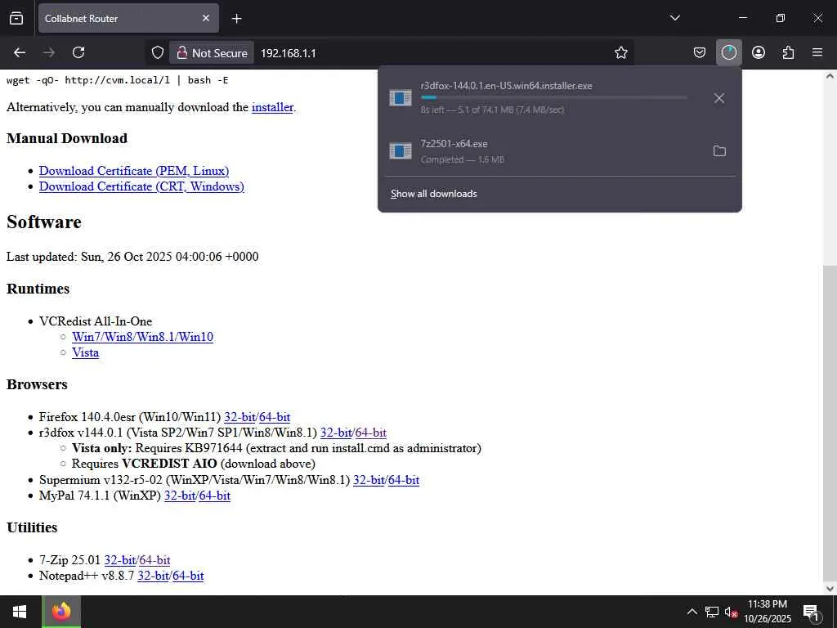Image resolution: width=837 pixels, height=628 pixels.
Task: Click the Not Secure padlock indicator
Action: (212, 53)
